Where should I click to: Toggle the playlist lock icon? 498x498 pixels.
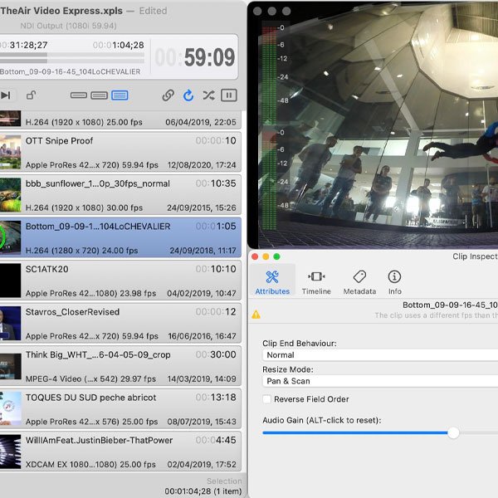(32, 95)
